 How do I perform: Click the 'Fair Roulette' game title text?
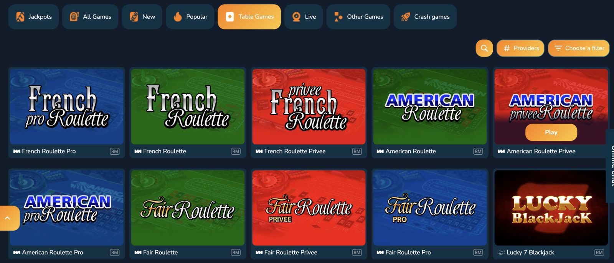tap(160, 253)
